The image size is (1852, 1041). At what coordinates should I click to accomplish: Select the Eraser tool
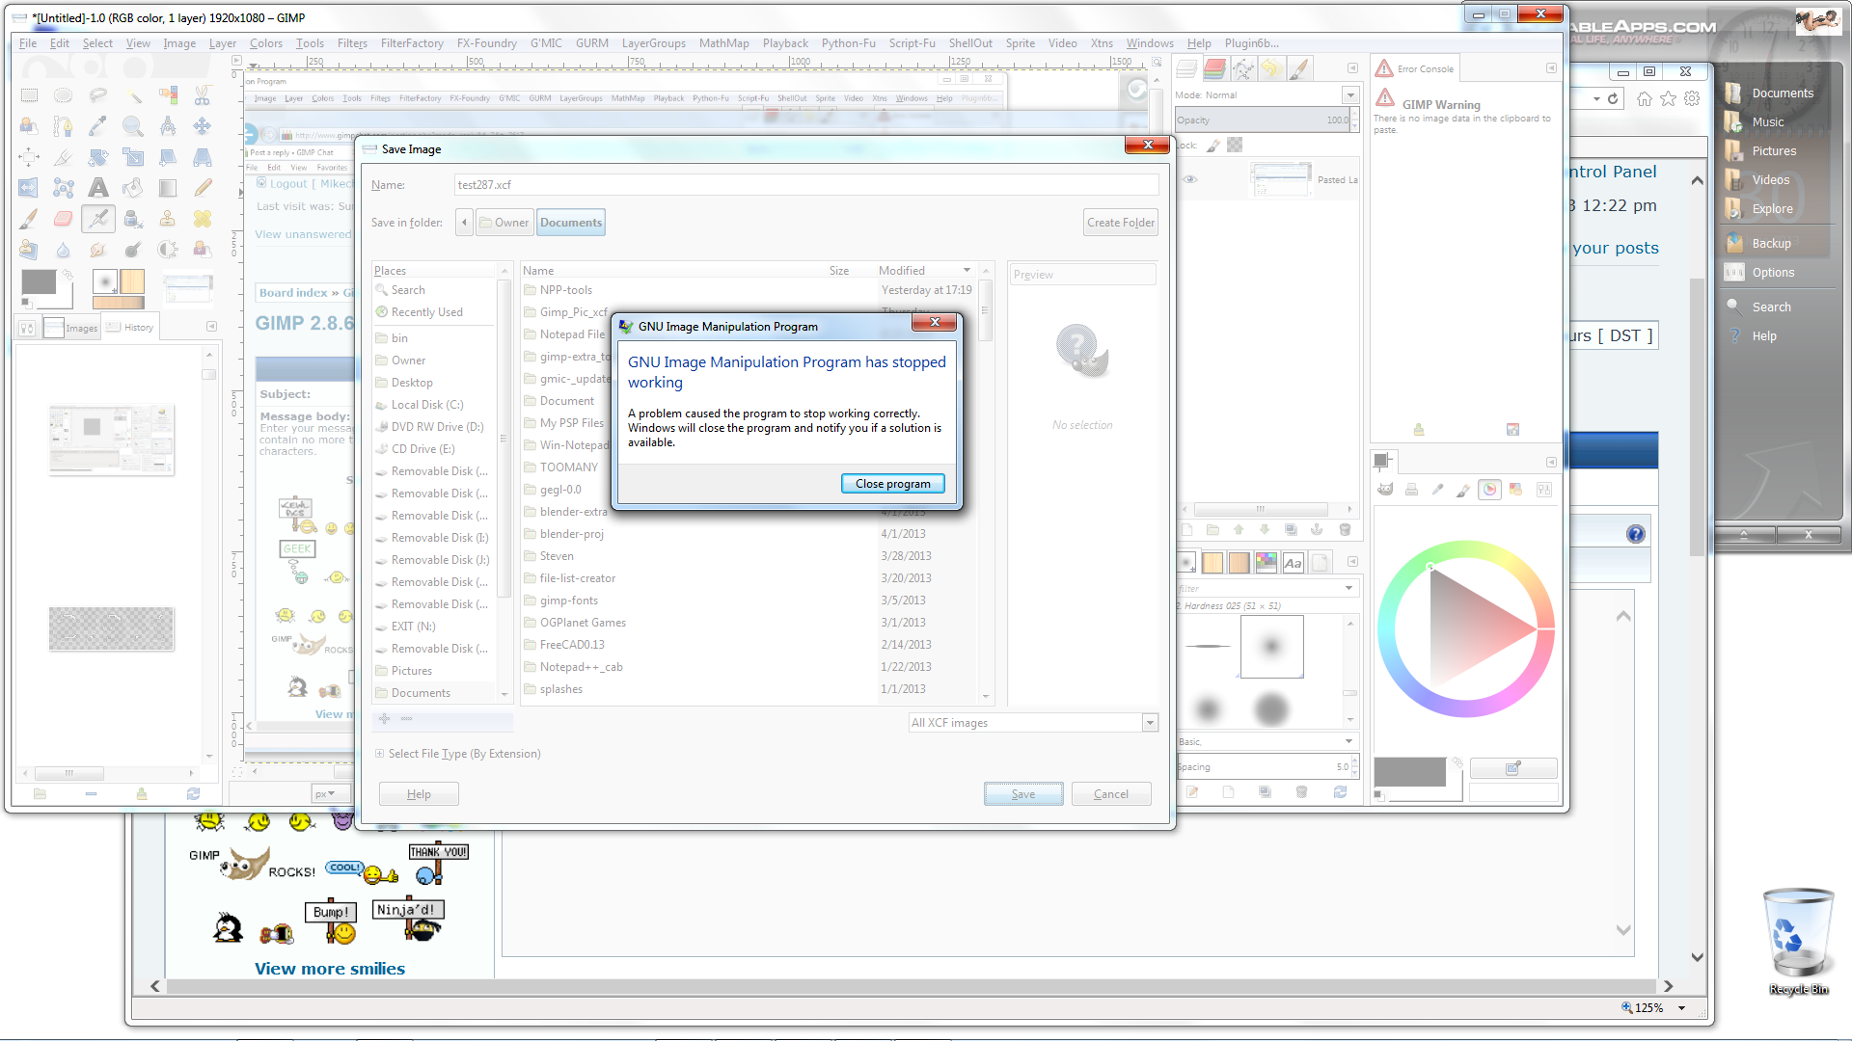tap(64, 219)
